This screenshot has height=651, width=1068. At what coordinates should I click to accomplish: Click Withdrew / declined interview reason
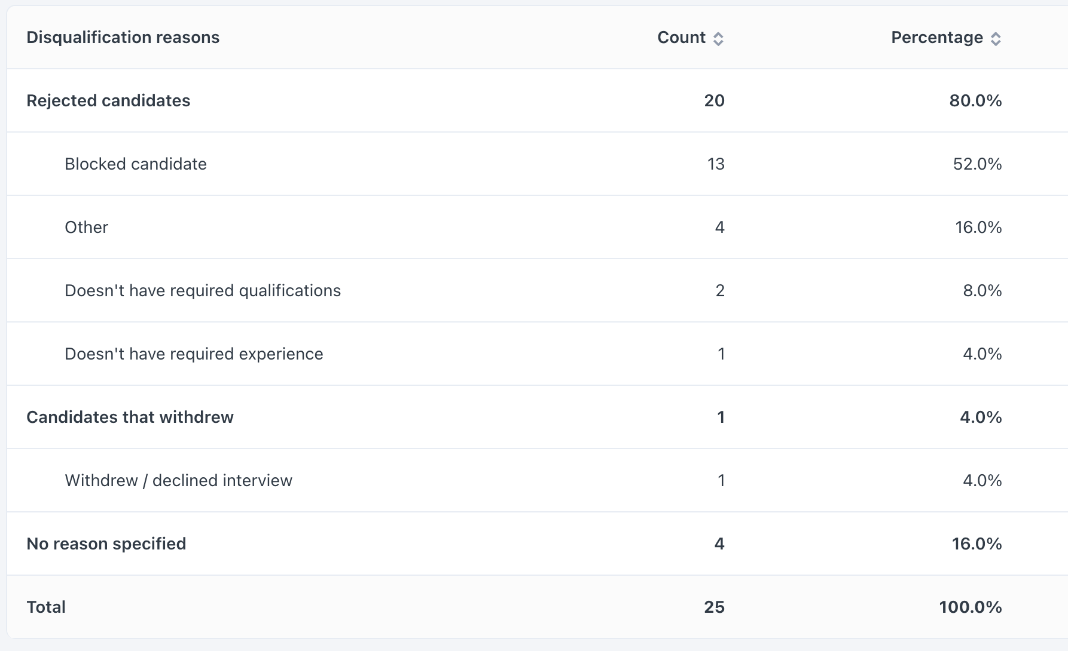tap(178, 481)
